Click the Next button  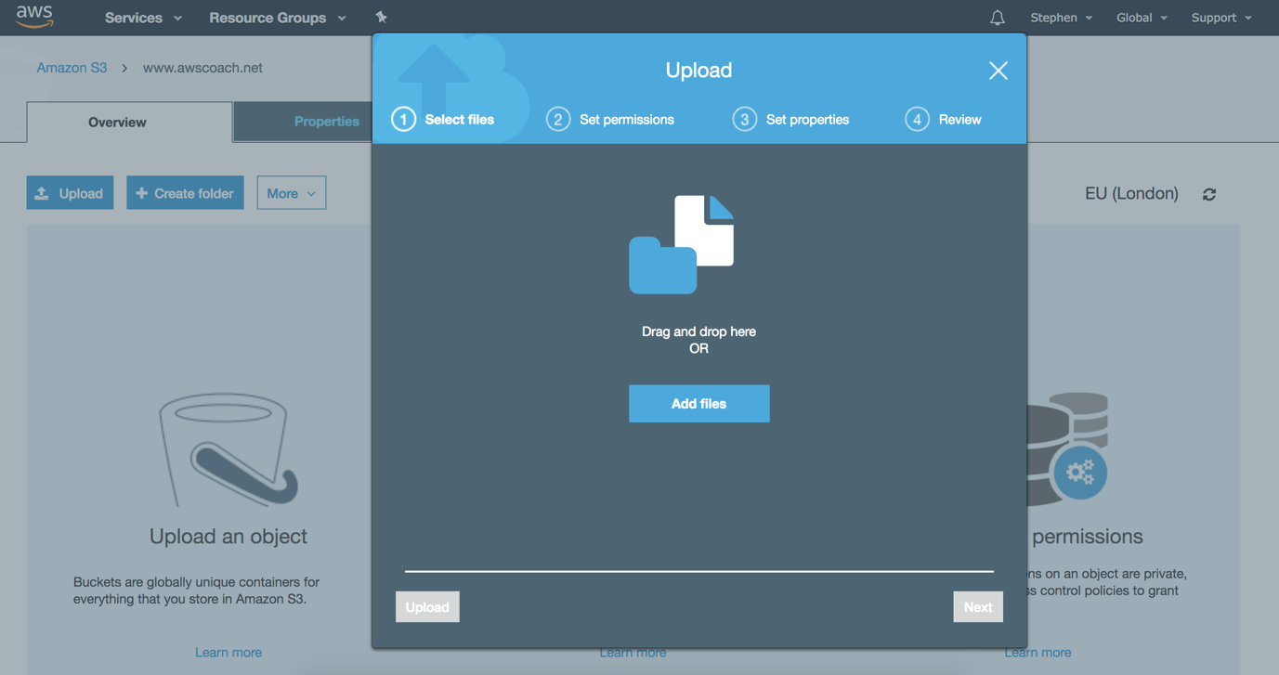pos(978,607)
